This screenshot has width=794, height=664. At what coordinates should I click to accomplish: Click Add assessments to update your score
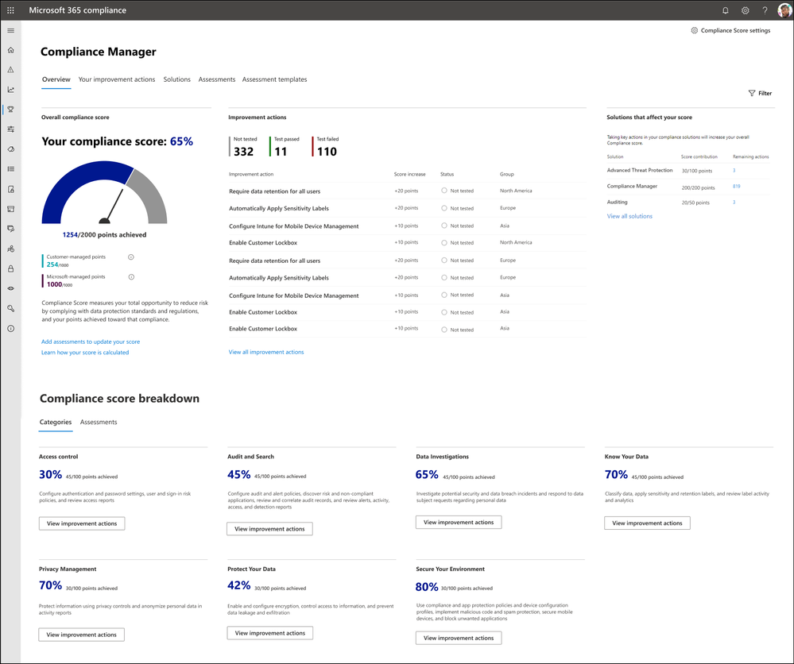tap(91, 342)
